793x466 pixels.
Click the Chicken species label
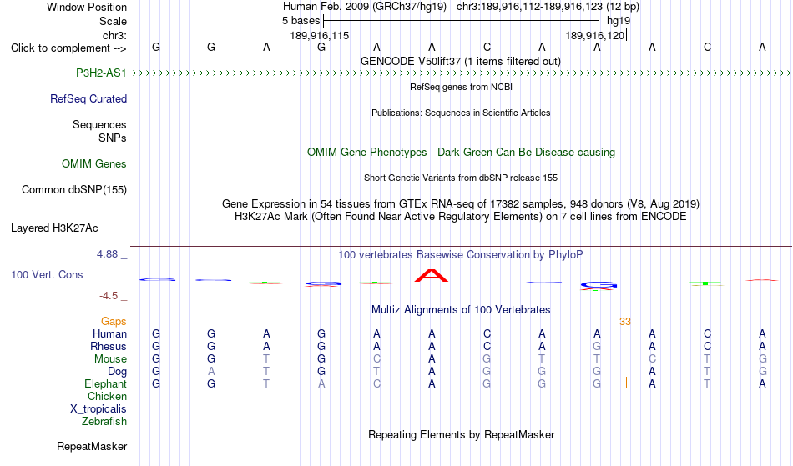pyautogui.click(x=107, y=396)
